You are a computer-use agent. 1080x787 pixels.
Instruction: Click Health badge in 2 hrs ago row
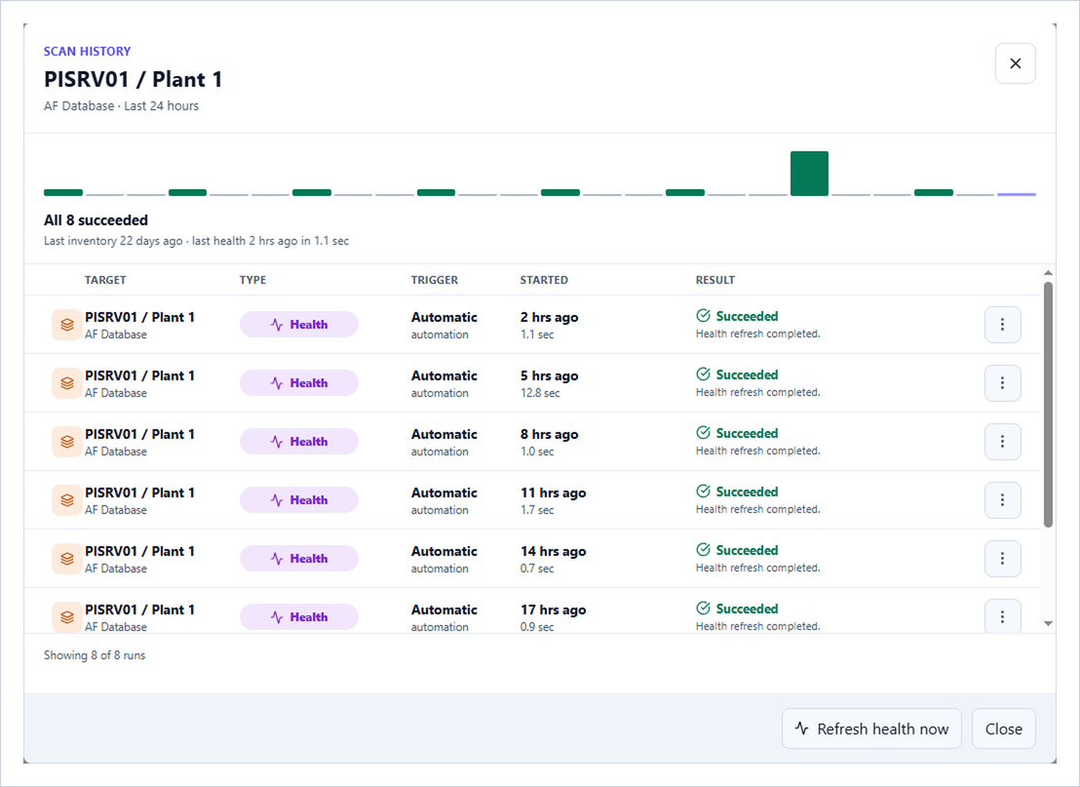[x=299, y=325]
